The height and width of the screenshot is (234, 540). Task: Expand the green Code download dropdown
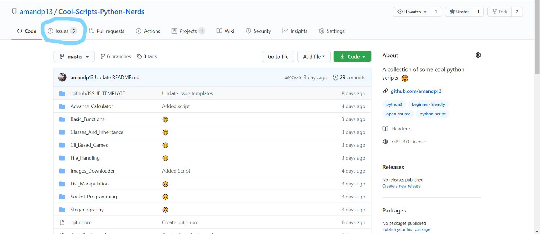352,56
